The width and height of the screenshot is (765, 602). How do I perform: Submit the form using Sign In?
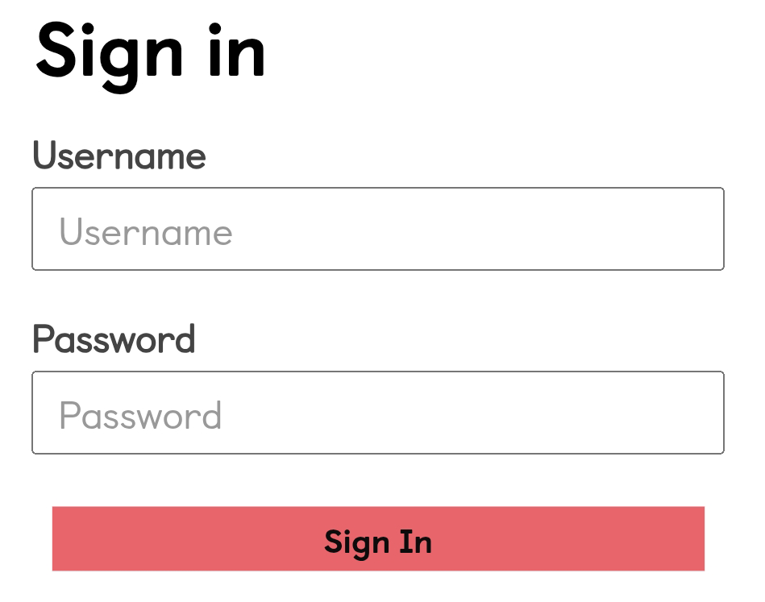378,539
